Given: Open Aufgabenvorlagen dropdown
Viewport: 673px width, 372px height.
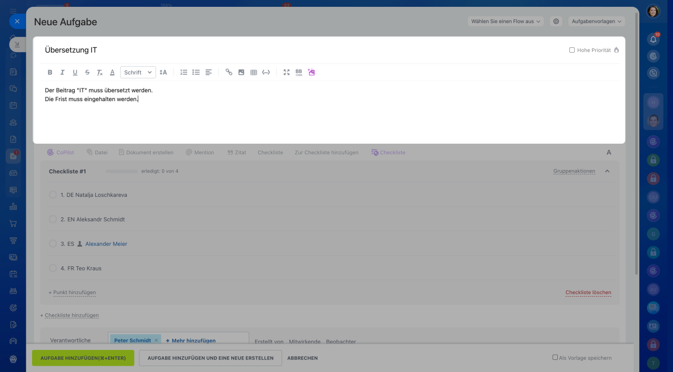Looking at the screenshot, I should coord(596,22).
